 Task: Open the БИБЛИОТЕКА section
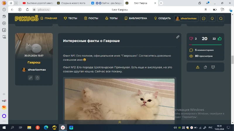(x=136, y=18)
